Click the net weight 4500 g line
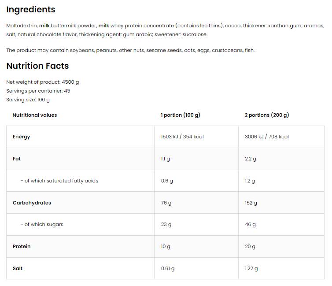This screenshot has height=286, width=332. pyautogui.click(x=43, y=82)
